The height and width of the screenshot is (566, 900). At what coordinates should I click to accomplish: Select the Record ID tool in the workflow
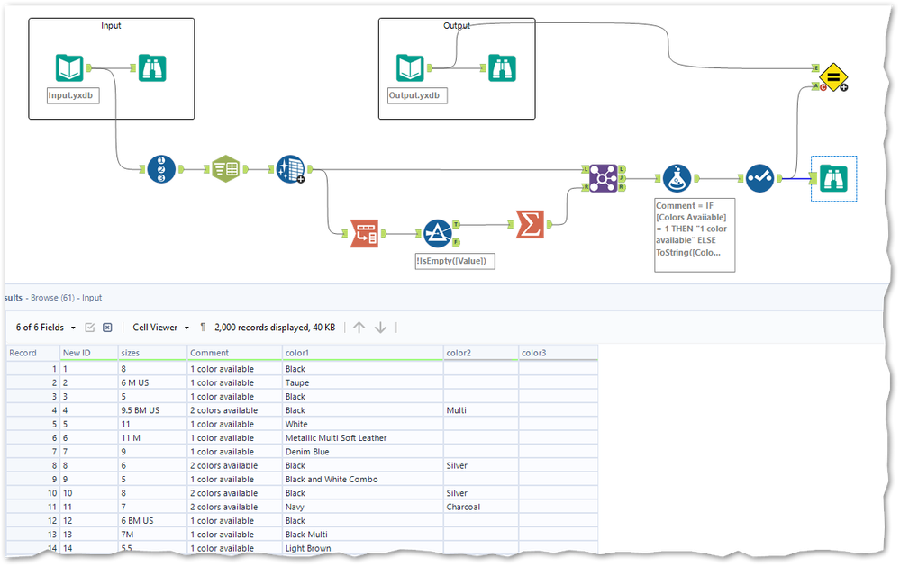point(162,168)
